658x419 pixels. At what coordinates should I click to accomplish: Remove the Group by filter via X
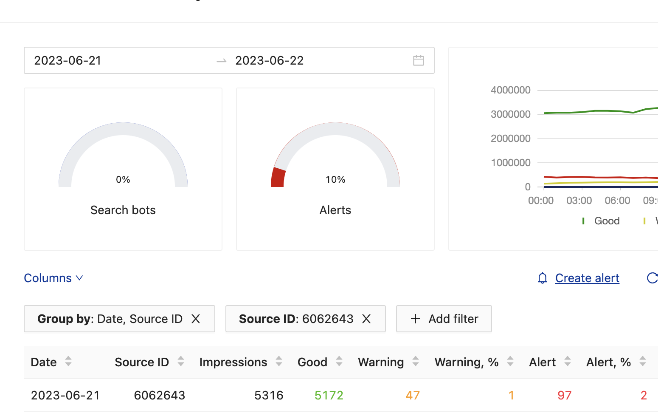pyautogui.click(x=196, y=319)
